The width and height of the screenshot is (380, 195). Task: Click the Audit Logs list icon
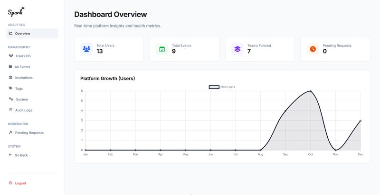pos(10,110)
